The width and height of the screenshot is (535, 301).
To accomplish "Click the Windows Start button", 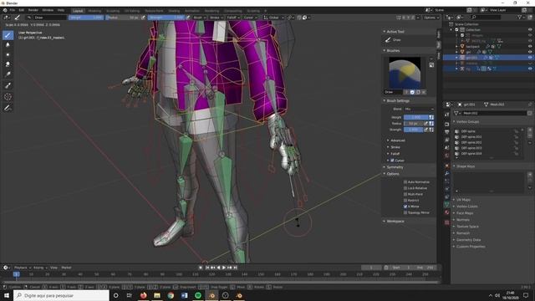I will coord(7,295).
